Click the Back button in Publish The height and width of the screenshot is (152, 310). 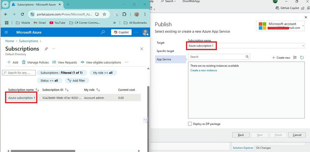click(x=241, y=135)
